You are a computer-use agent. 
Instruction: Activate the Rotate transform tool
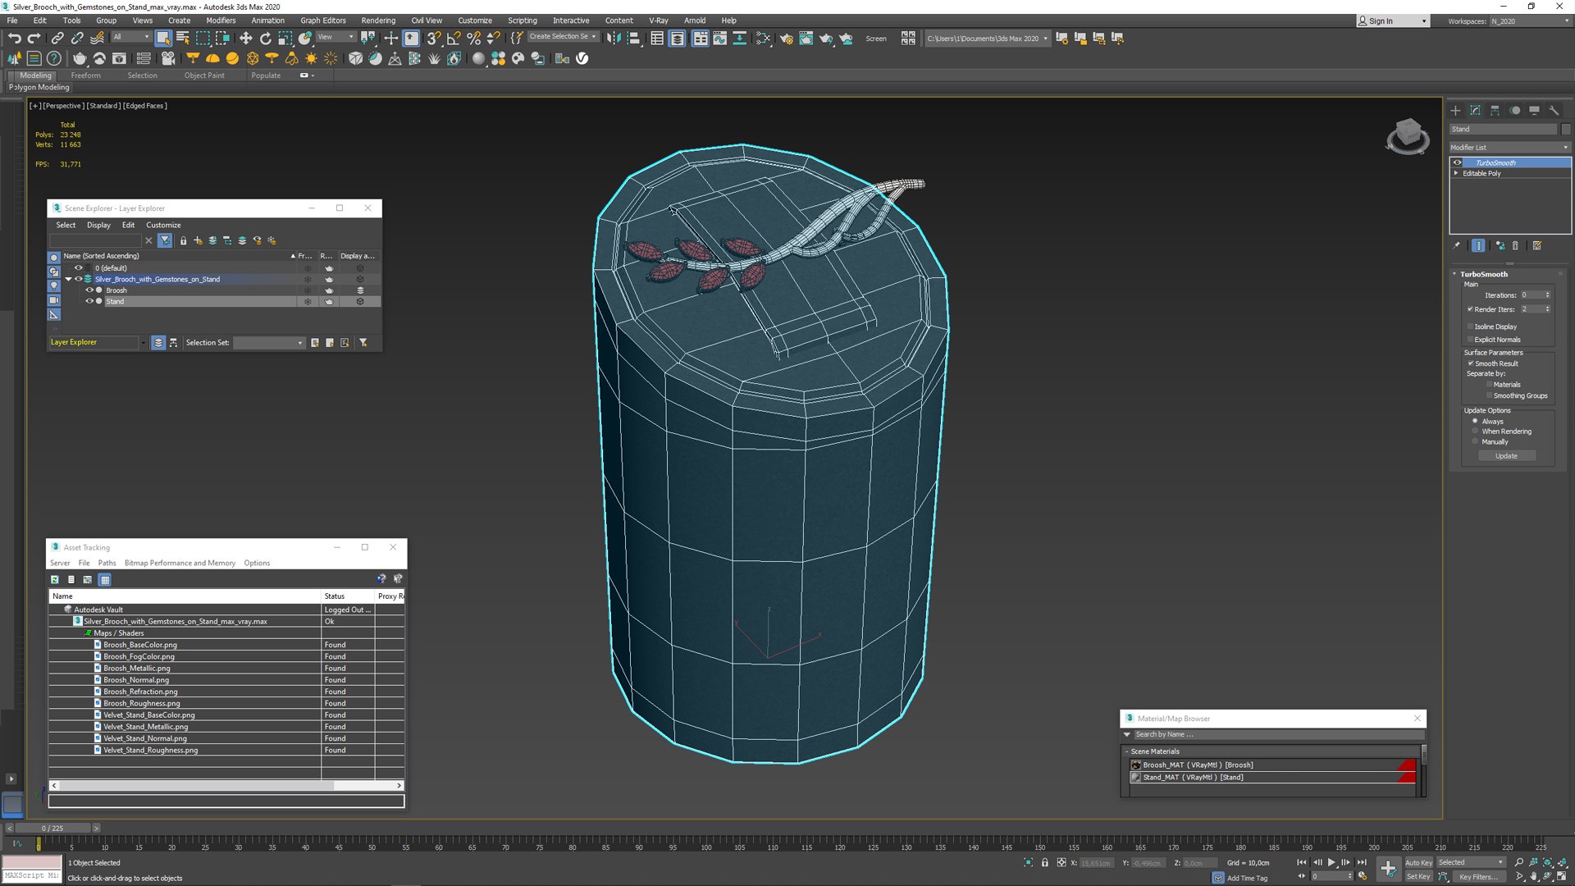coord(265,38)
